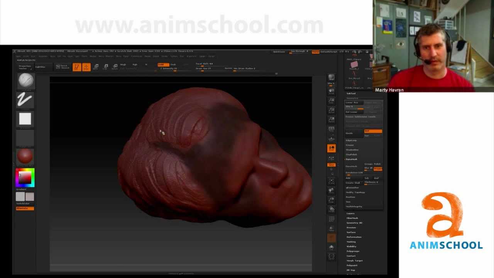This screenshot has width=494, height=278.
Task: Click the Scroll canvas icon
Action: (x=331, y=92)
